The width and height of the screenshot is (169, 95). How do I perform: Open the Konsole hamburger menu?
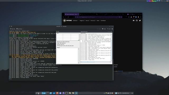click(112, 29)
